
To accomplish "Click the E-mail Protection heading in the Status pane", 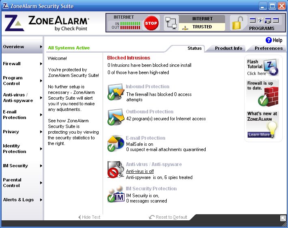I will [146, 138].
